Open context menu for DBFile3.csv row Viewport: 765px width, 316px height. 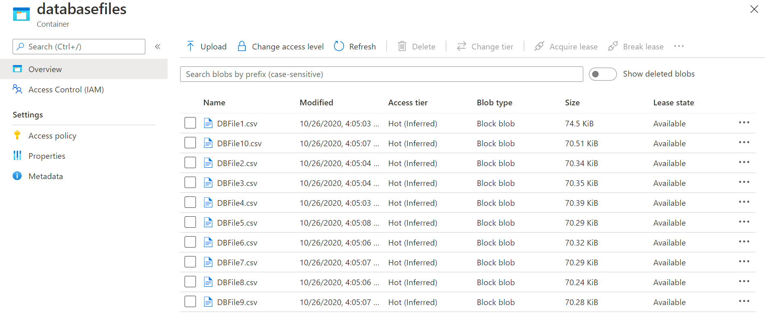coord(744,182)
